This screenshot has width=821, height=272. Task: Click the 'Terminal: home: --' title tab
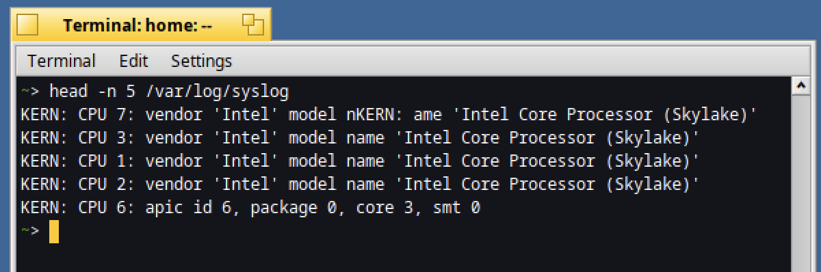coord(138,26)
